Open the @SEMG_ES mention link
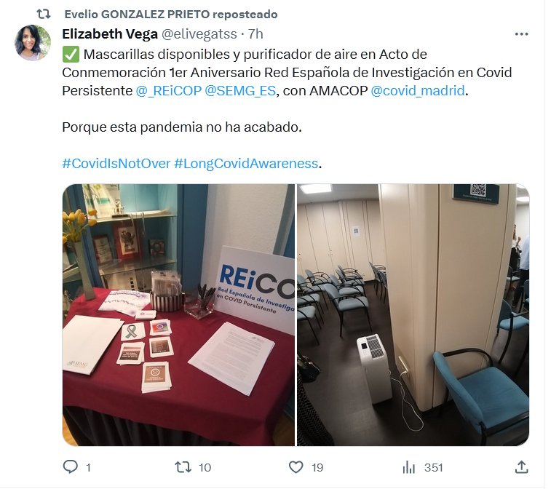 click(240, 91)
